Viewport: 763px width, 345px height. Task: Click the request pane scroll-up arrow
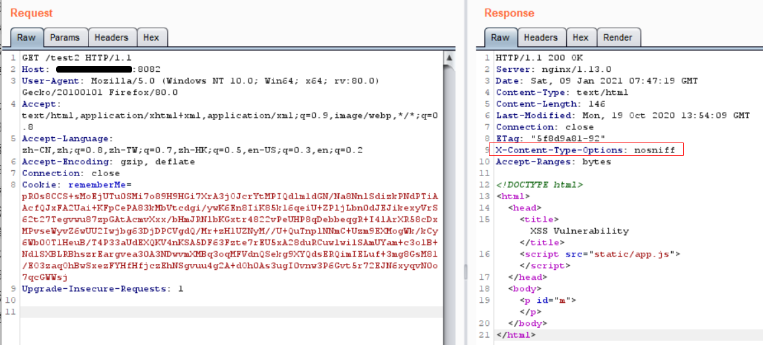click(449, 58)
